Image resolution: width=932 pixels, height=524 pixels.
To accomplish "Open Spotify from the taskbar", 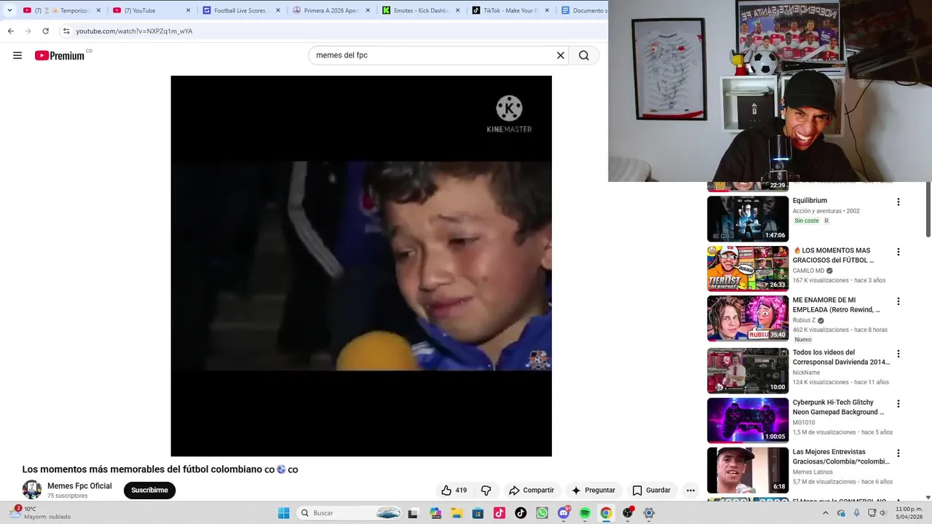I will [585, 513].
